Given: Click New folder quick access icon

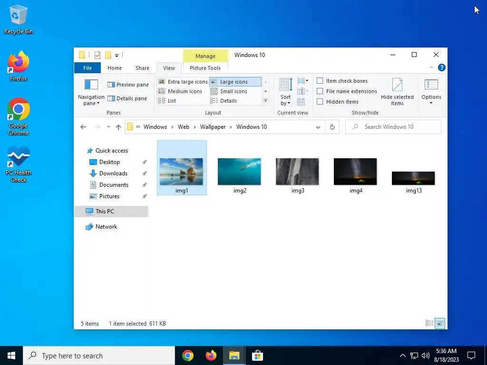Looking at the screenshot, I should 108,55.
